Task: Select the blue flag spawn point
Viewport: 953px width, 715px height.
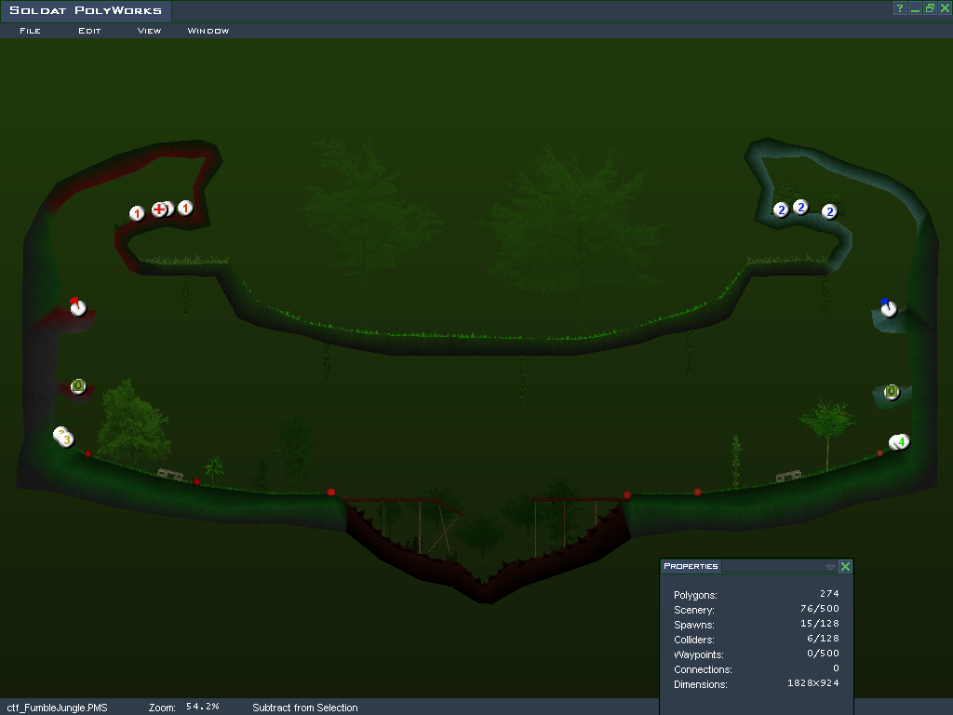Action: pyautogui.click(x=889, y=307)
